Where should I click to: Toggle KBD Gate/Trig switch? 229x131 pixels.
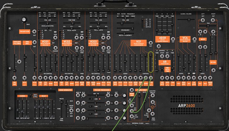[162, 69]
